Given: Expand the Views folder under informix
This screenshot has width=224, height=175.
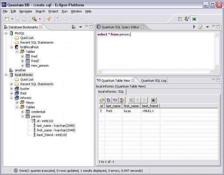Looking at the screenshot, I should point(17,102).
